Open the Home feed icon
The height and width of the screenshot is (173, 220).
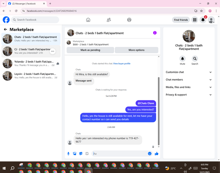pyautogui.click(x=88, y=20)
